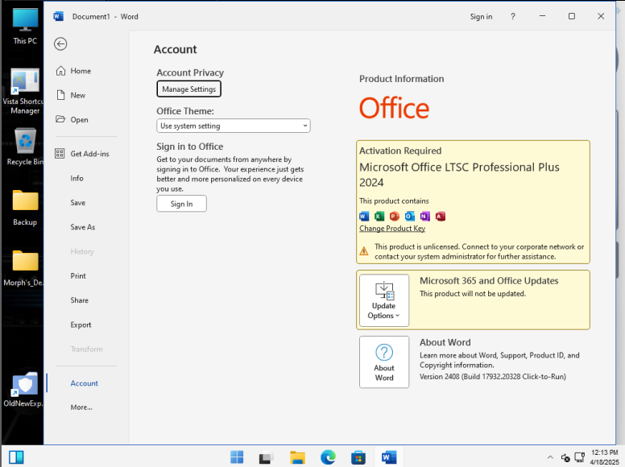Screen dimensions: 625x467
Task: Select the Recycle Bin desktop icon
Action: point(26,147)
